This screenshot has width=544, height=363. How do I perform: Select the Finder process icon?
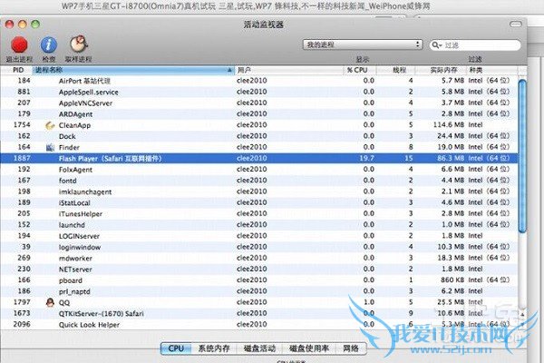click(50, 148)
